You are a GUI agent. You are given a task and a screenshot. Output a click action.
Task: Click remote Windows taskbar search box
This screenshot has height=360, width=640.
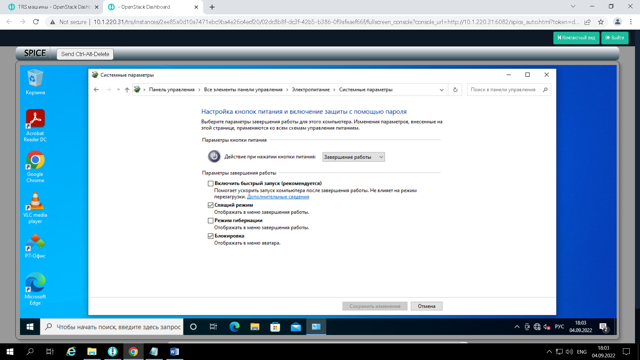click(112, 327)
